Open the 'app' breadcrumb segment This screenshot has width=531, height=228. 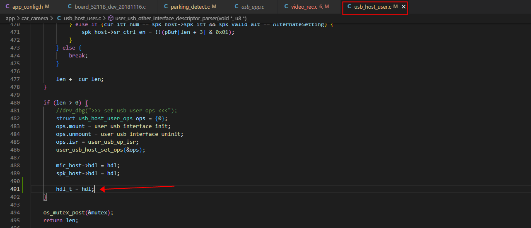10,18
